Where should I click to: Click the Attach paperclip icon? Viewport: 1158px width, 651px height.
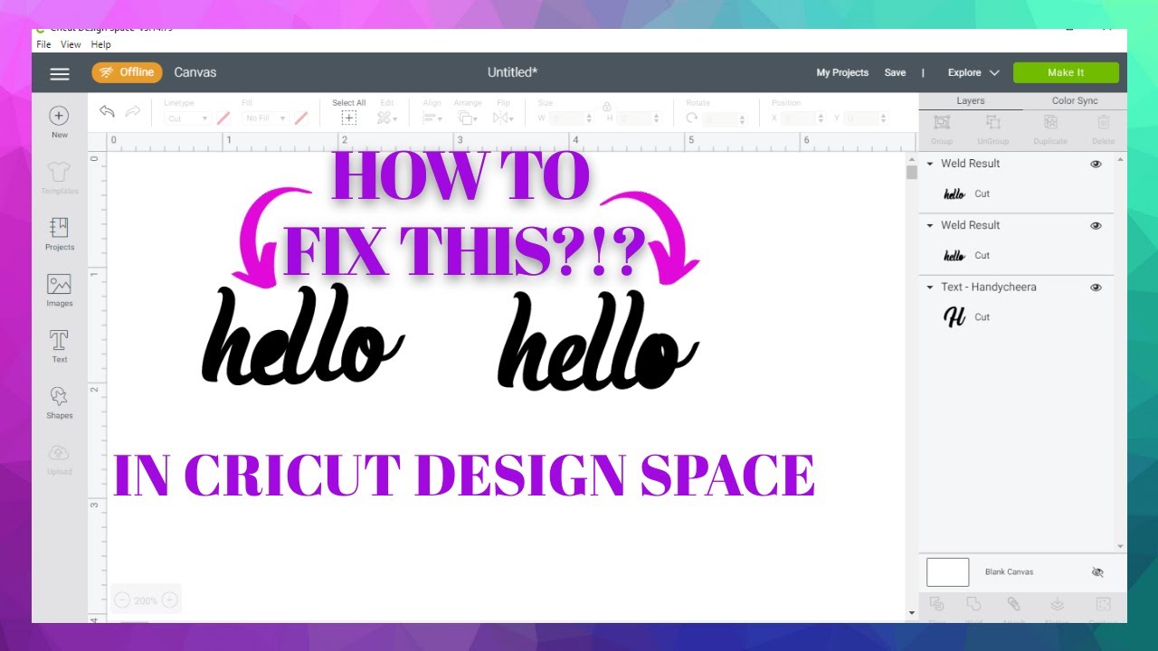[1013, 604]
